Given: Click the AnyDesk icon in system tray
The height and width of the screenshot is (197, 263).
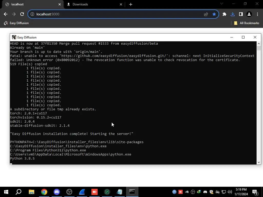Looking at the screenshot, I should (181, 192).
